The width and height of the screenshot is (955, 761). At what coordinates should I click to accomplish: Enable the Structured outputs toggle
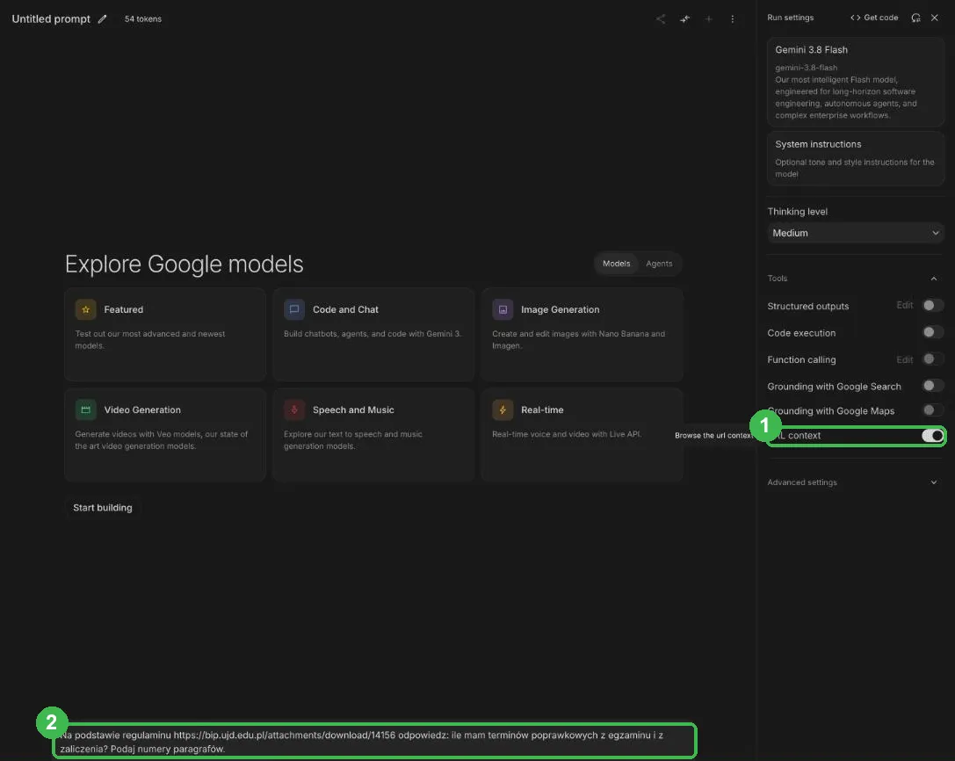[932, 305]
